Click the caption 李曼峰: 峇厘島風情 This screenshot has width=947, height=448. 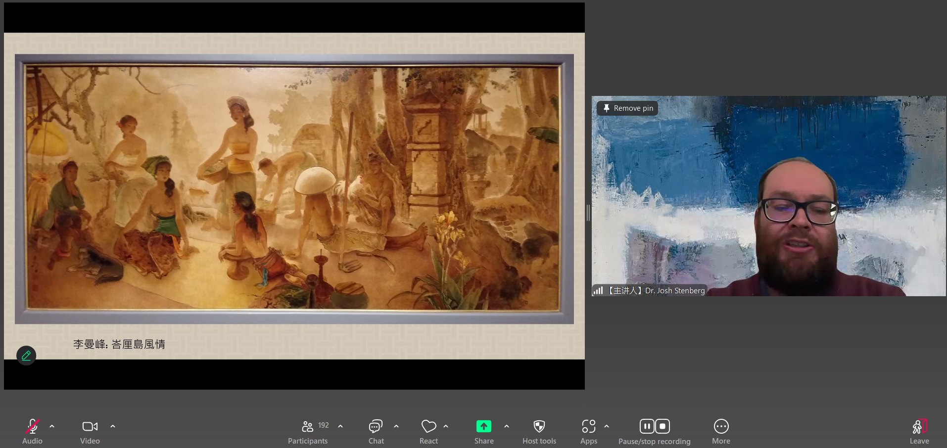(119, 344)
